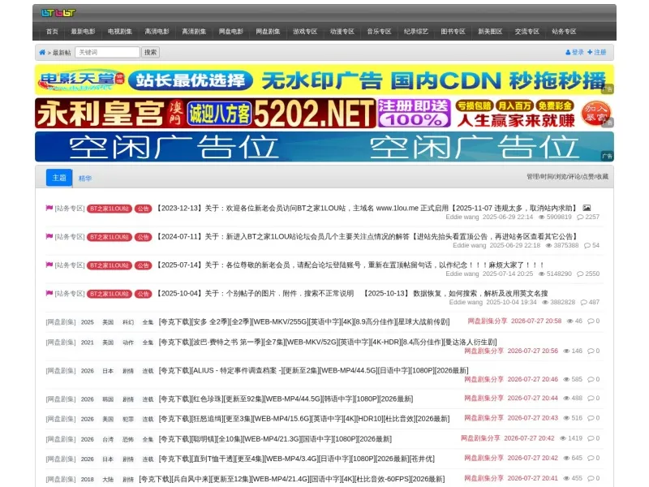Screen dimensions: 649x487
Task: Open the 交流专区 nav item
Action: (527, 32)
